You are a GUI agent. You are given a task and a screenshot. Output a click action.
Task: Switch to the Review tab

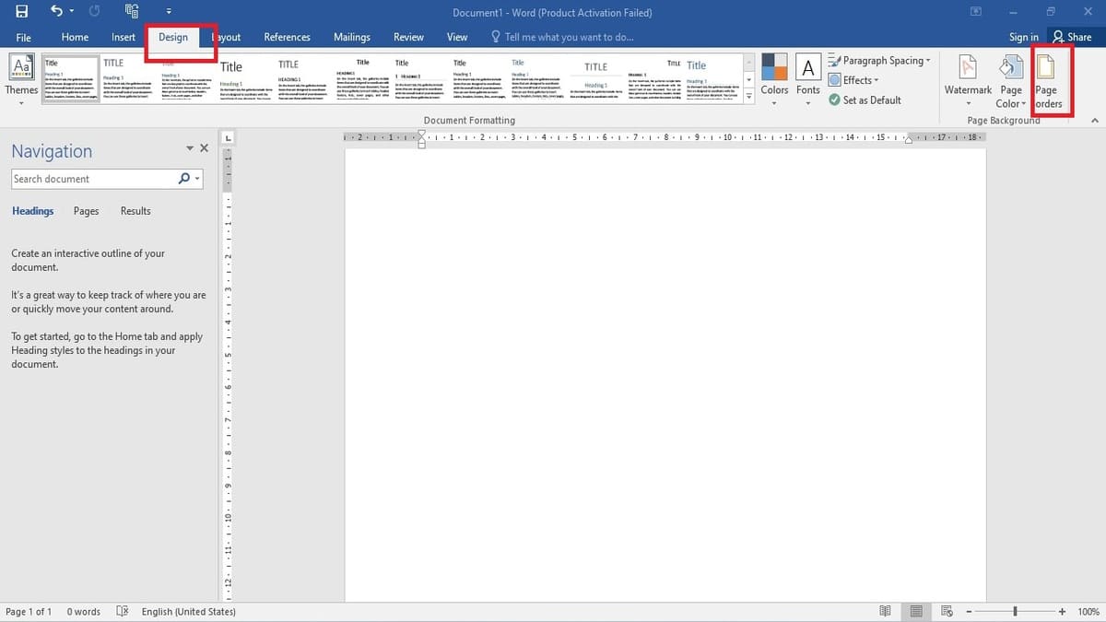pyautogui.click(x=408, y=38)
